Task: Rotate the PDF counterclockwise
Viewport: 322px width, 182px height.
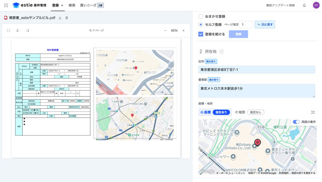Action: click(18, 30)
